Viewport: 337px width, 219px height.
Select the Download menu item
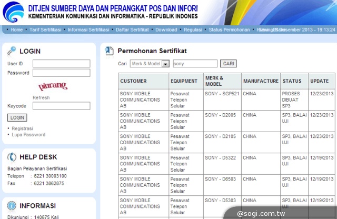[166, 29]
